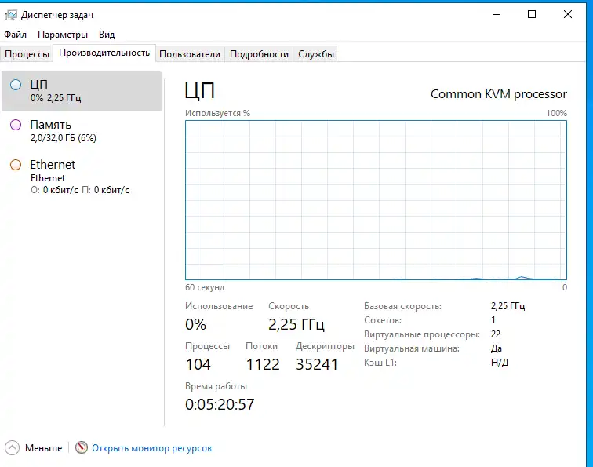Switch to the Подробности tab
Viewport: 593px width, 467px height.
coord(260,54)
